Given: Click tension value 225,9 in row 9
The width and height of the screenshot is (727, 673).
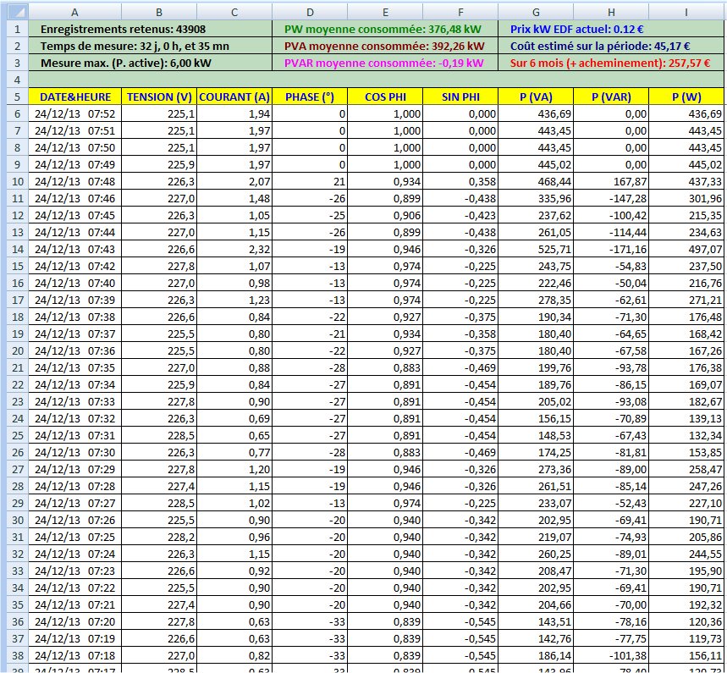Looking at the screenshot, I should [x=159, y=165].
